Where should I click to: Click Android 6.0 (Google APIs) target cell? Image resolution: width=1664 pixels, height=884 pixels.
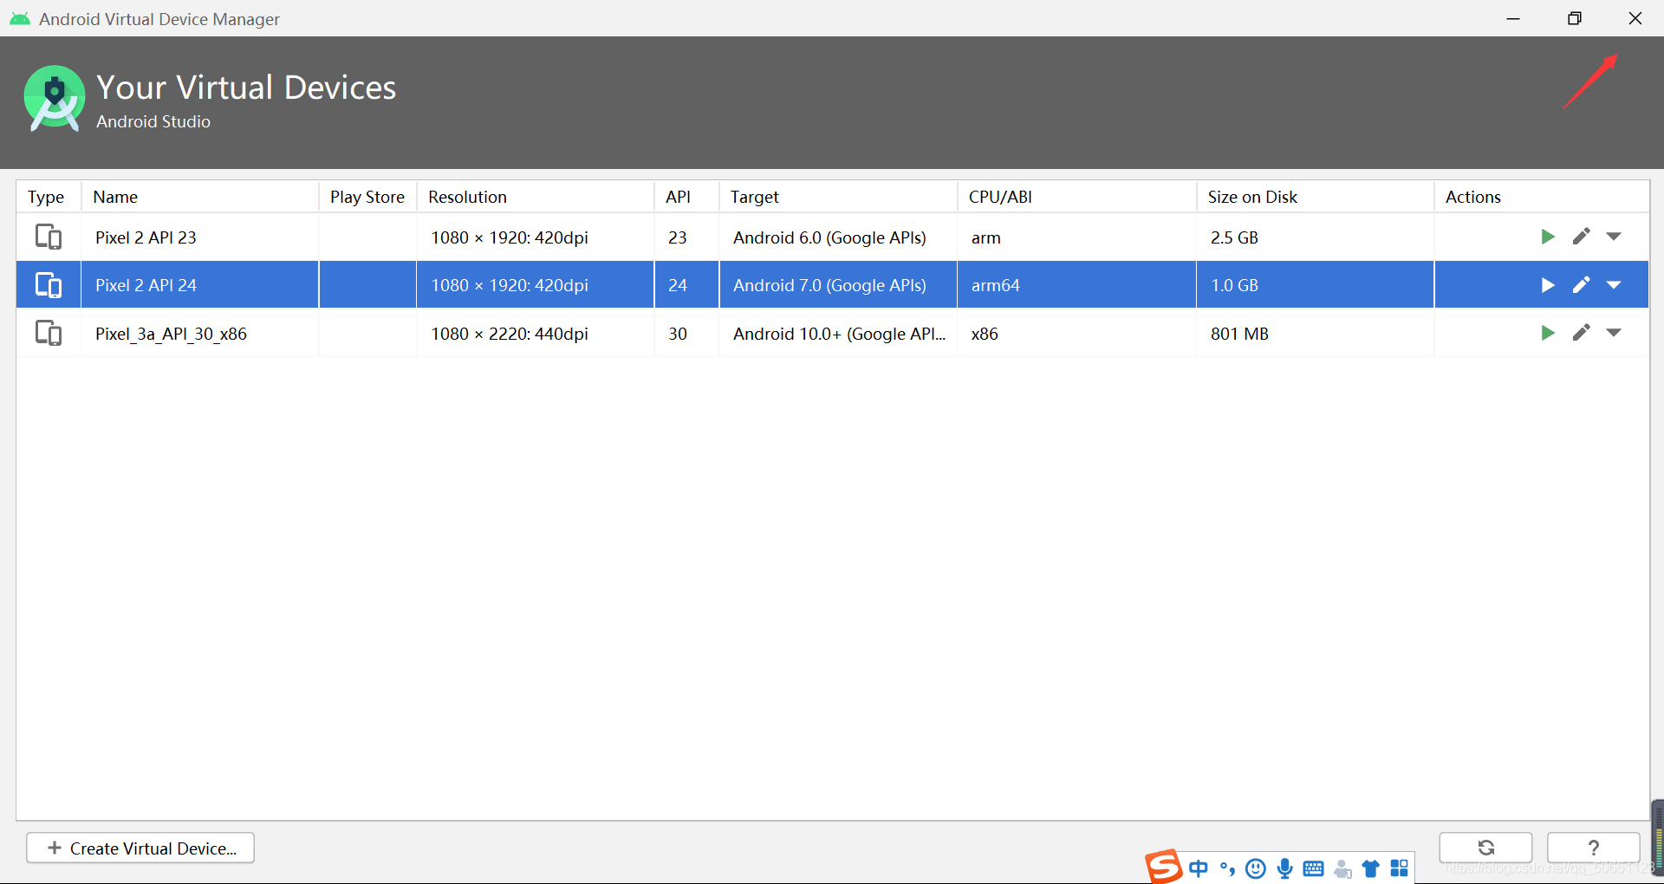click(838, 237)
